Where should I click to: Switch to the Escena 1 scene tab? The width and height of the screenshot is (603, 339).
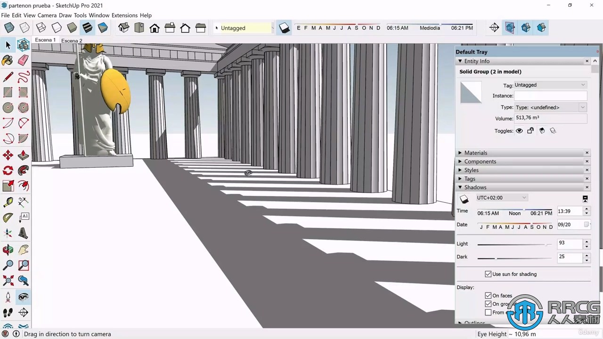[x=45, y=40]
